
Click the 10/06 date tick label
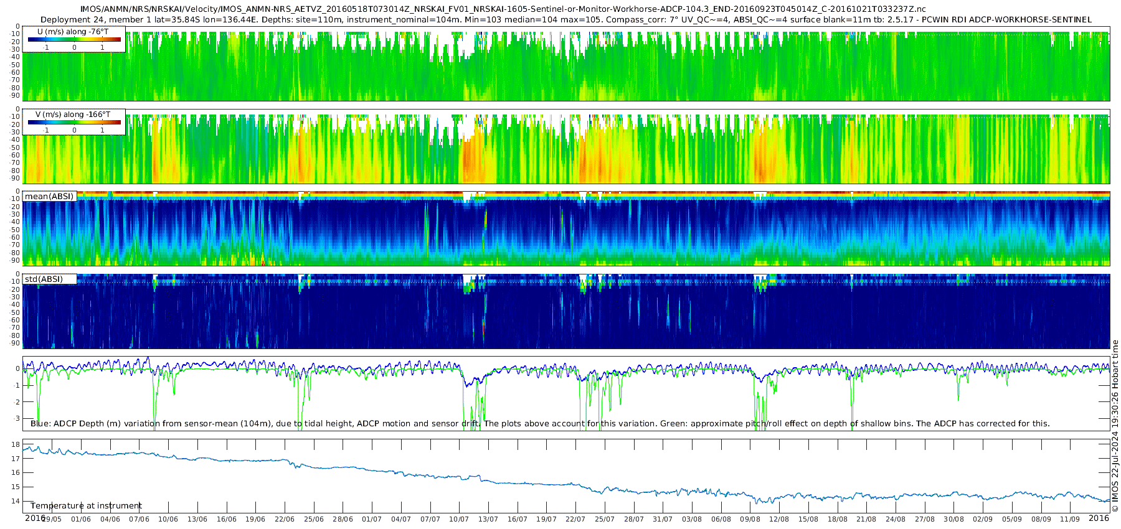[x=168, y=519]
